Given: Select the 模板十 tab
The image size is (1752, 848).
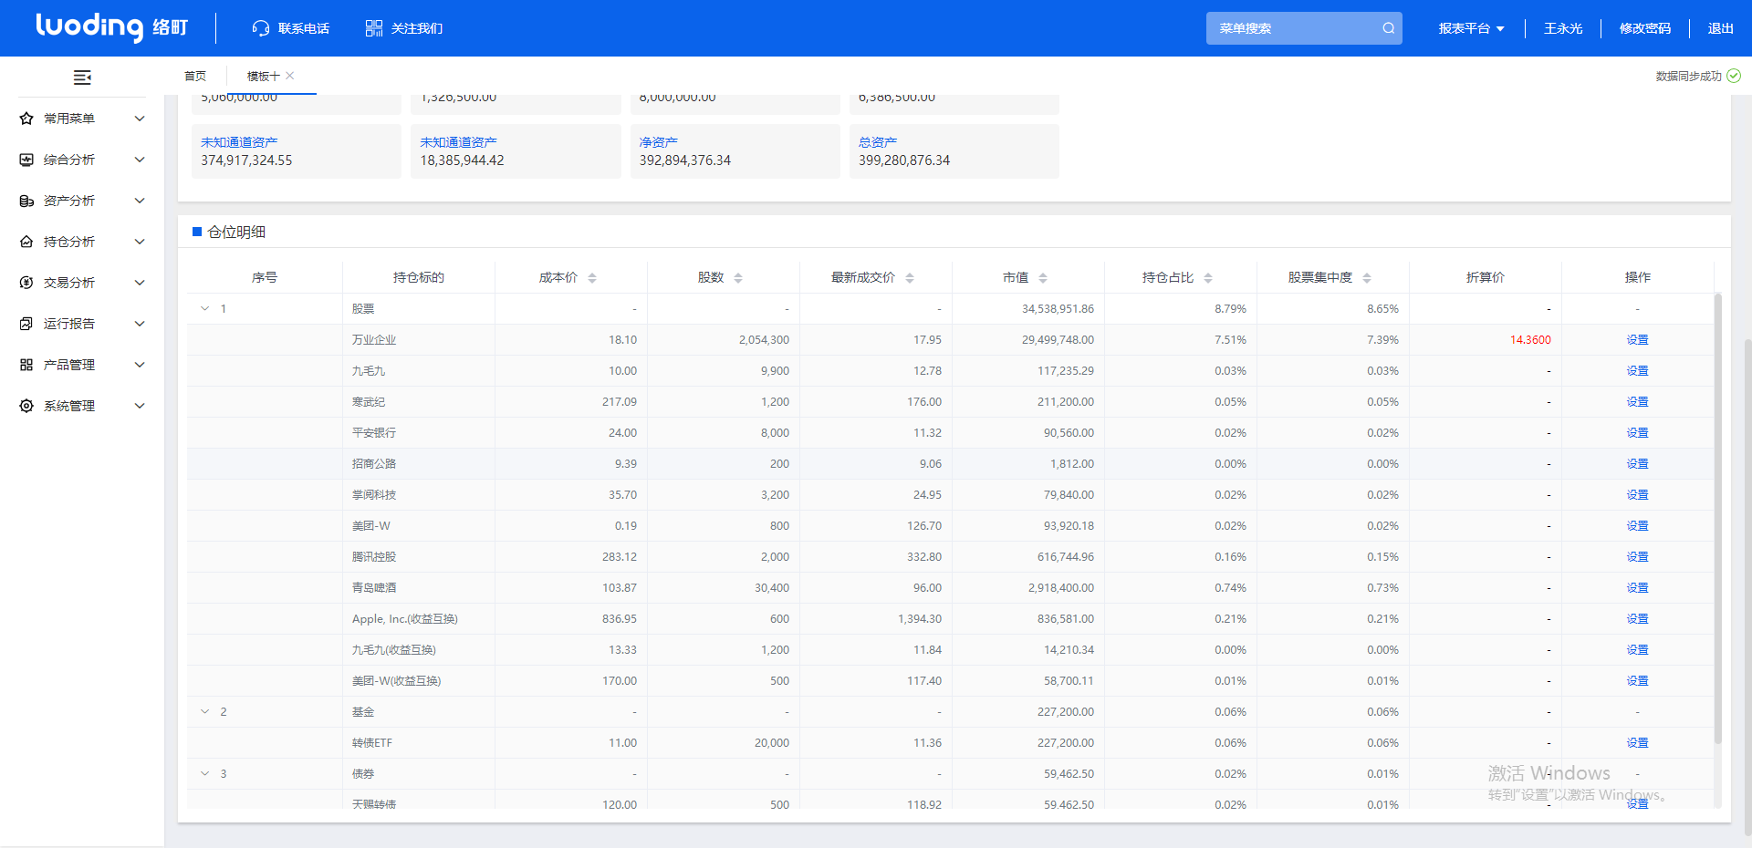Looking at the screenshot, I should point(263,76).
